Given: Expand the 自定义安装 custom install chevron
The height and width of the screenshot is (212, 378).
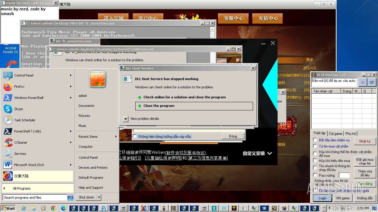Looking at the screenshot, I should [x=269, y=153].
